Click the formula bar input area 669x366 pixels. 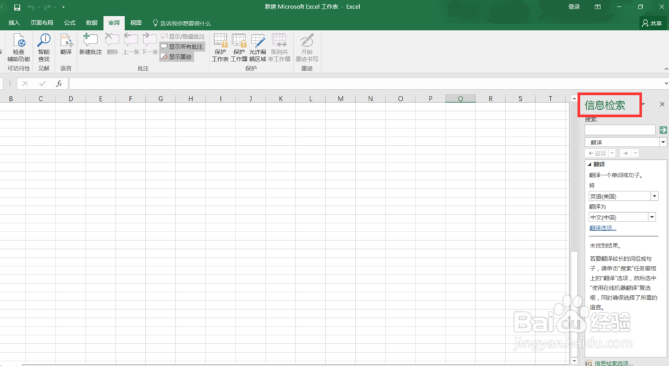pyautogui.click(x=366, y=84)
